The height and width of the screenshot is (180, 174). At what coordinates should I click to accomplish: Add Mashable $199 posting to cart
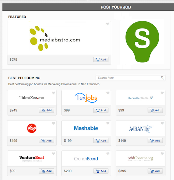pyautogui.click(x=101, y=141)
